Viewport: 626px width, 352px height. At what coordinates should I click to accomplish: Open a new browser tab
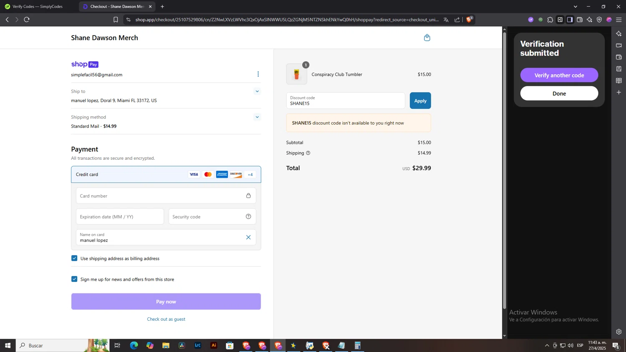pyautogui.click(x=162, y=7)
